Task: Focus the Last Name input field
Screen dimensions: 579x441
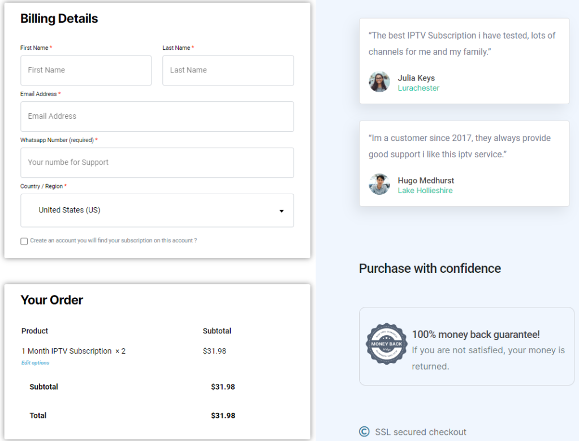Action: (228, 70)
